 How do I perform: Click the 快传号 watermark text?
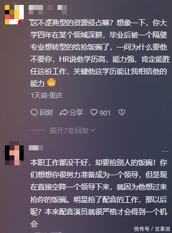click(x=142, y=229)
